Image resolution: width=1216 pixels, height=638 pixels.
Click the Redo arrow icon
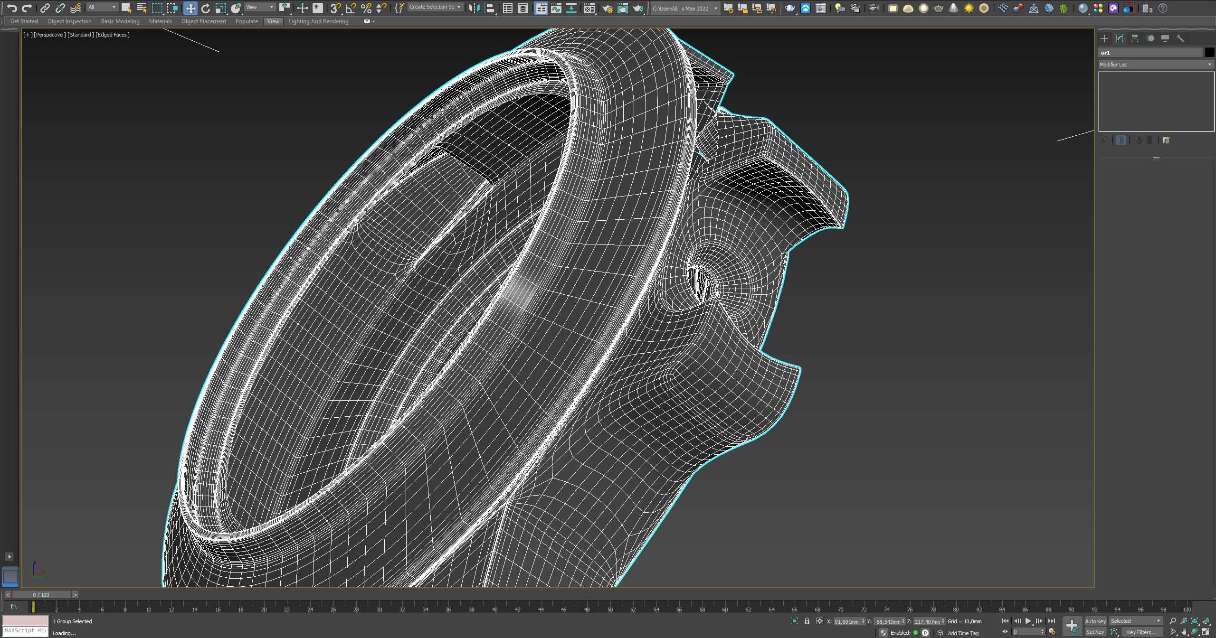pos(27,8)
